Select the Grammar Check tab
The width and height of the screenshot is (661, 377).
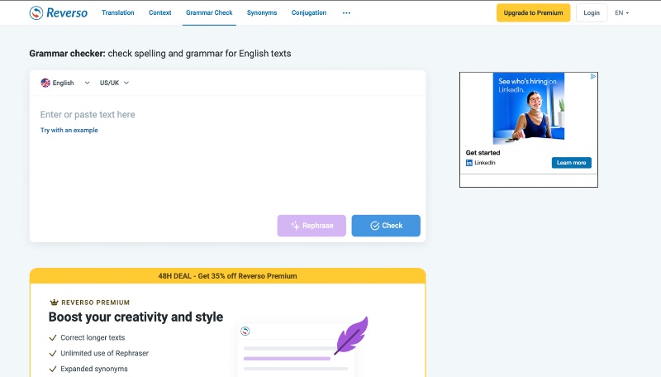(x=209, y=12)
